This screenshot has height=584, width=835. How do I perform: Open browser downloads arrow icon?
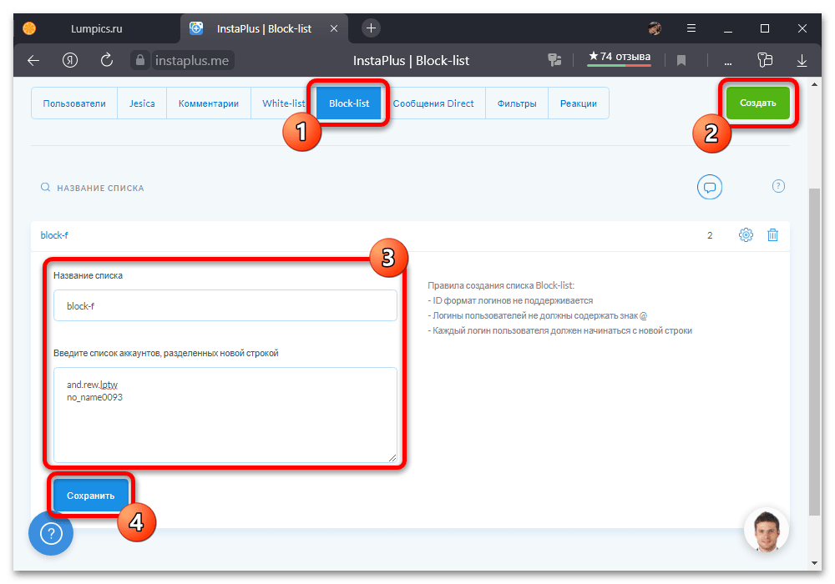point(802,60)
